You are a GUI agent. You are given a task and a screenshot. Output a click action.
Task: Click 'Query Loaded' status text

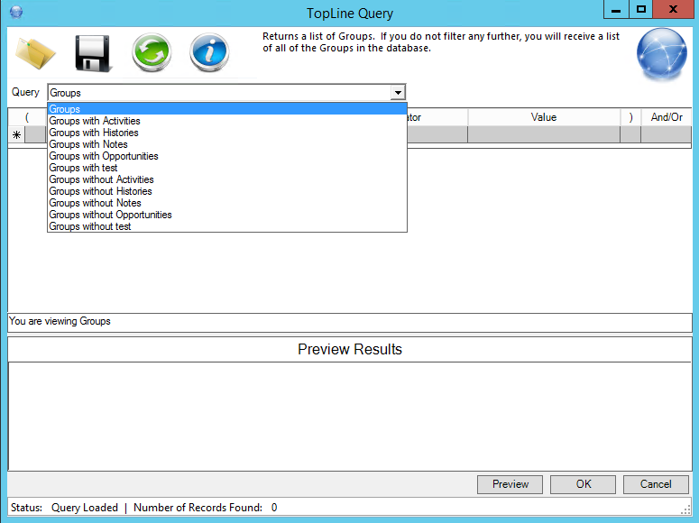click(x=85, y=508)
